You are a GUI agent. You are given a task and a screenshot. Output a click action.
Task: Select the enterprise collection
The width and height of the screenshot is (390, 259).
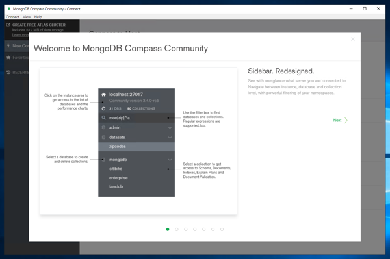pos(118,178)
